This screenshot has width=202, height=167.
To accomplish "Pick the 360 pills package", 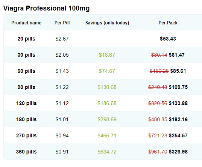I will coord(26,152).
